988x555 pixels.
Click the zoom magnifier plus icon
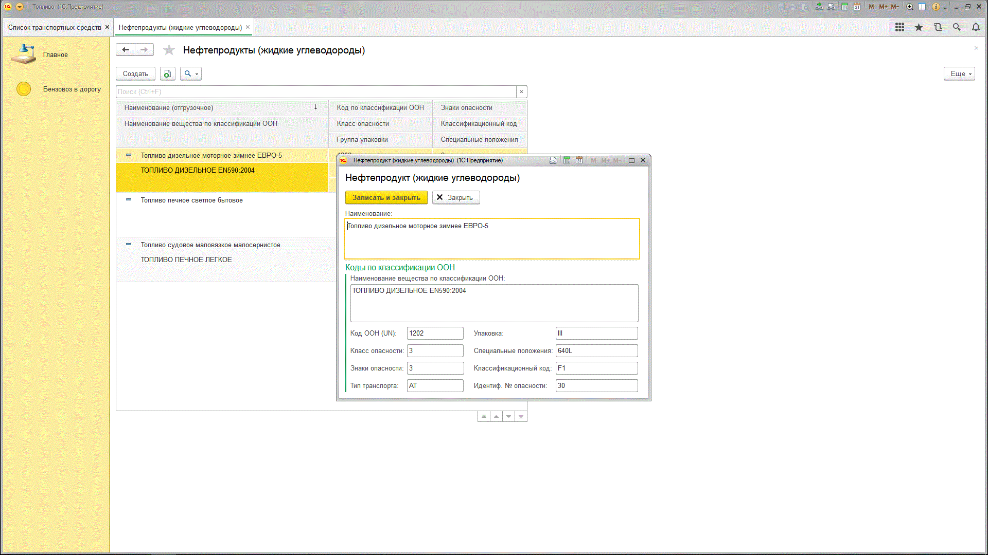coord(910,7)
